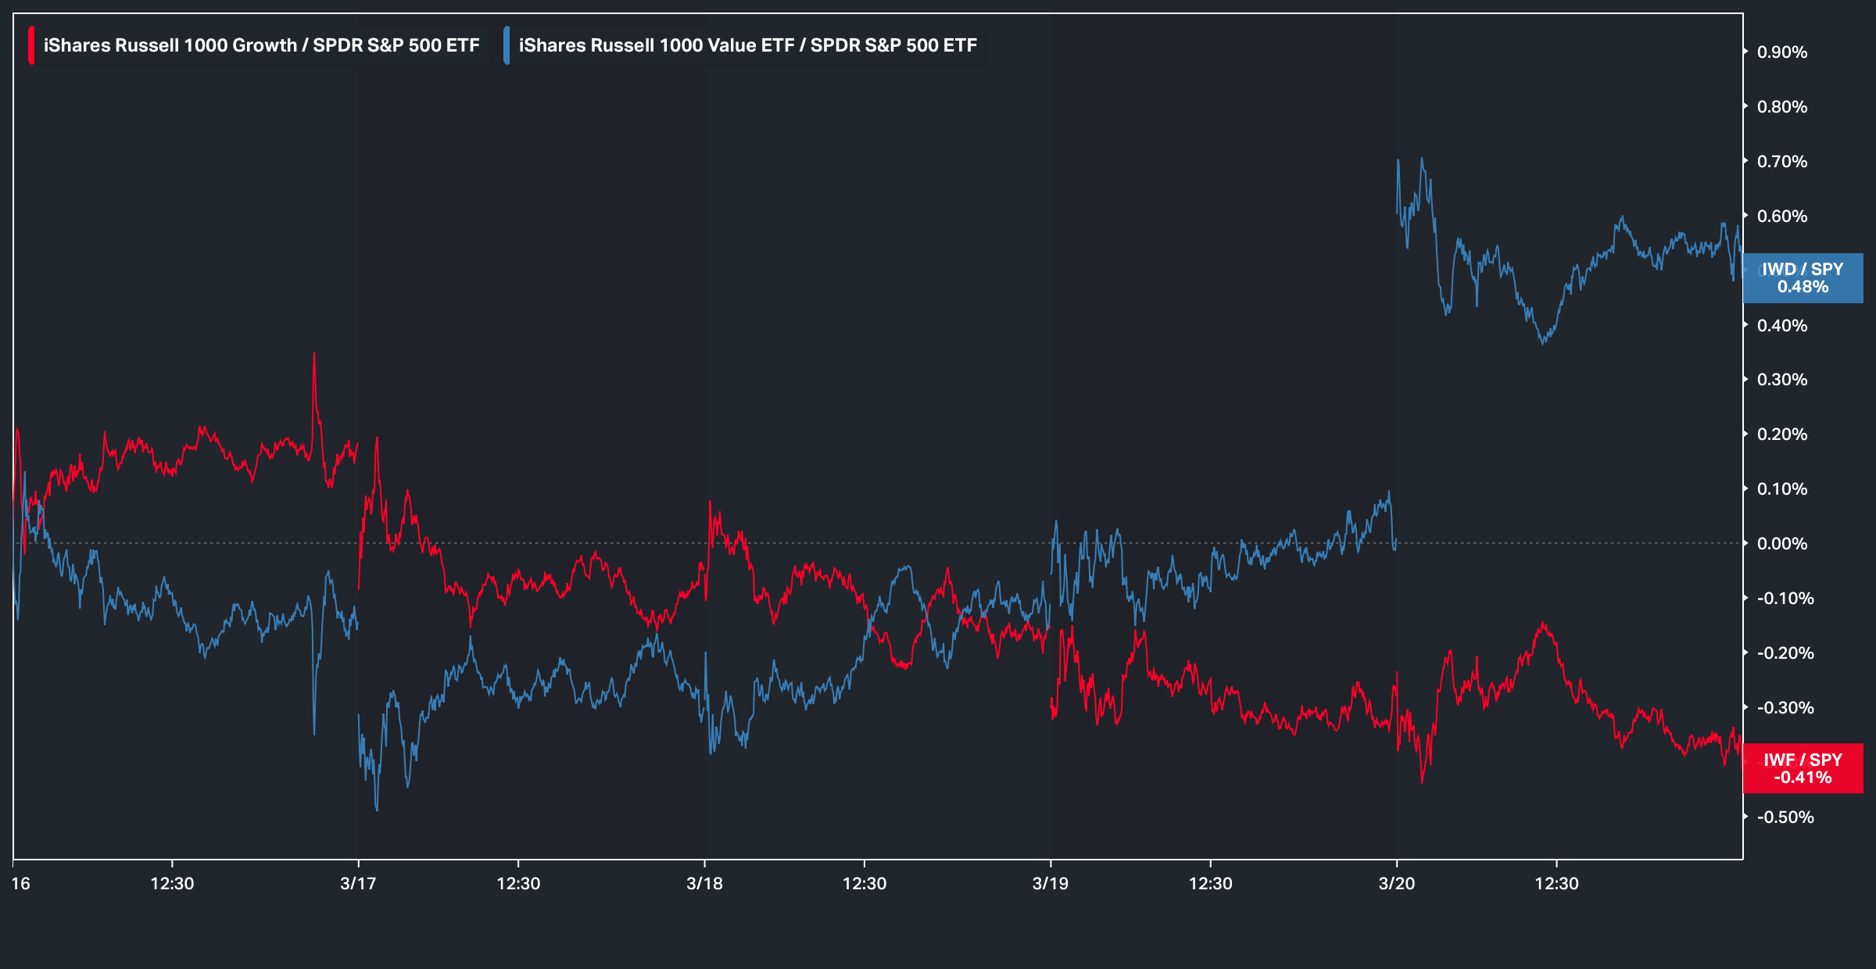Click the IWF / SPY -0.41% price tag

tap(1803, 769)
